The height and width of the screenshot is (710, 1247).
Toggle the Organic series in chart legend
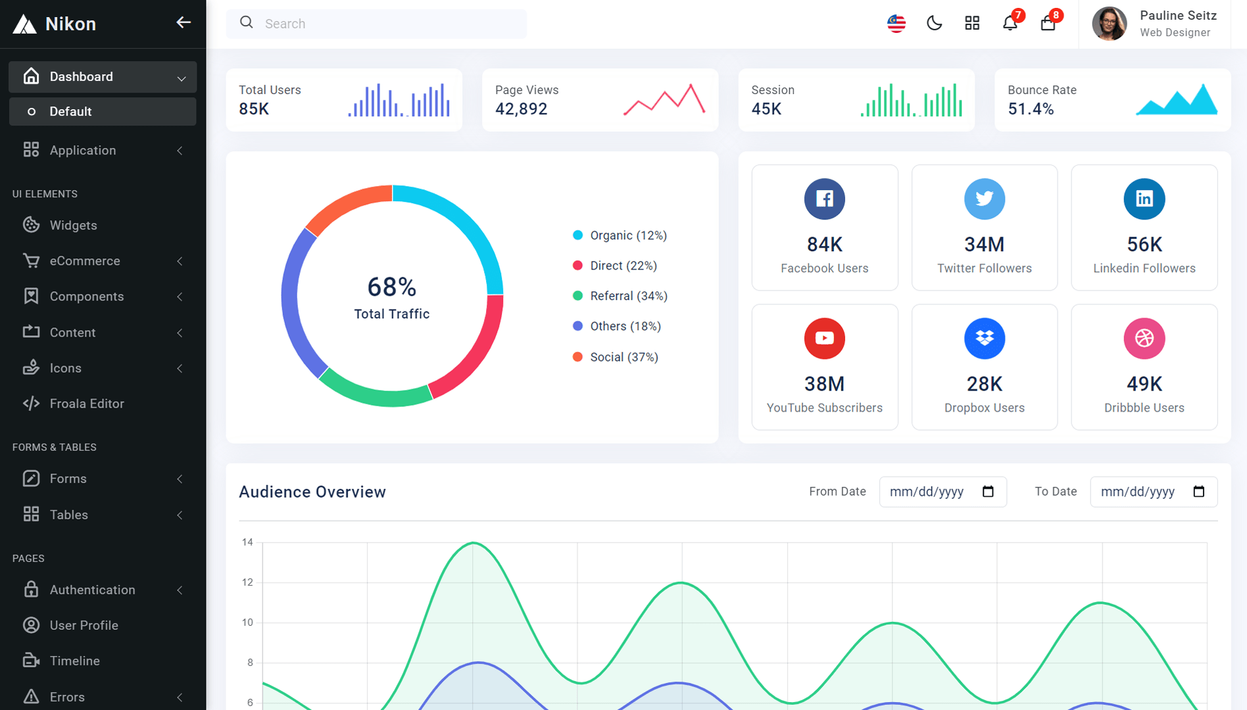(620, 235)
